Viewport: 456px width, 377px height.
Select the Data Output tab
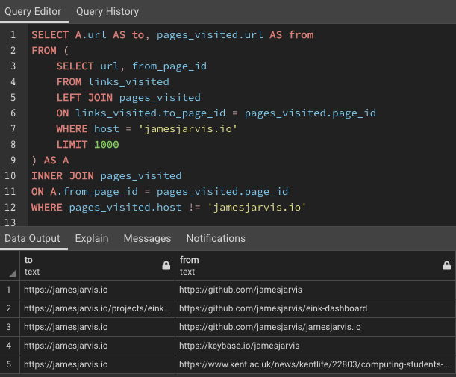[x=32, y=238]
